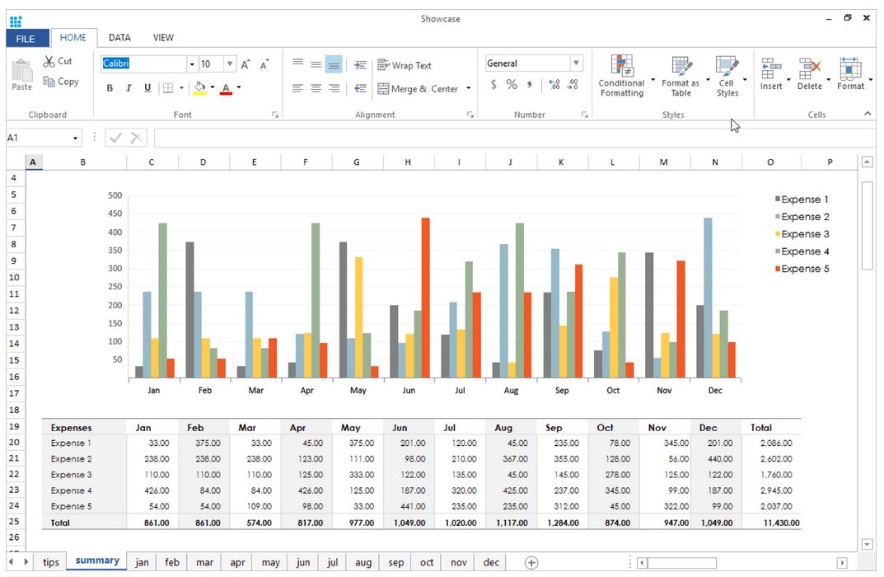Expand font color dropdown arrow
Screen dimensions: 884x577
(239, 87)
